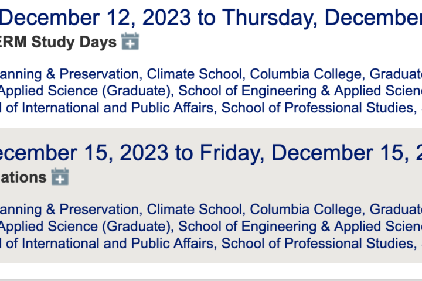Viewport: 422px width, 281px height.
Task: Click the December 12, 2023 date heading
Action: click(x=211, y=18)
